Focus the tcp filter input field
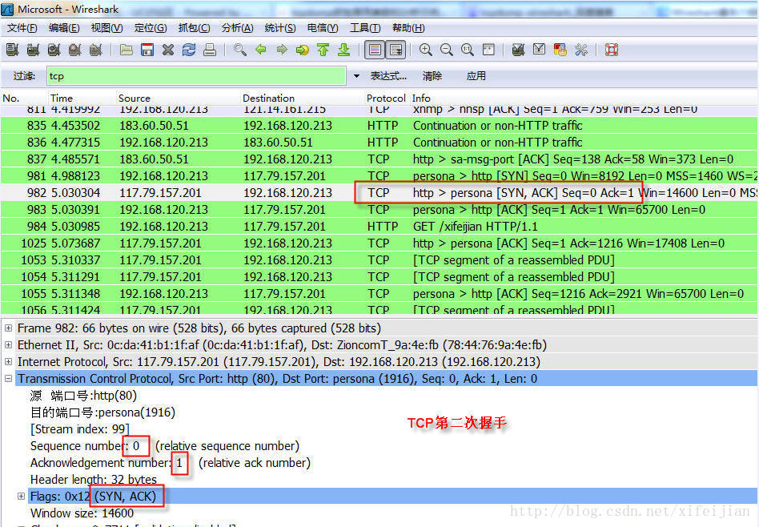 click(x=196, y=76)
